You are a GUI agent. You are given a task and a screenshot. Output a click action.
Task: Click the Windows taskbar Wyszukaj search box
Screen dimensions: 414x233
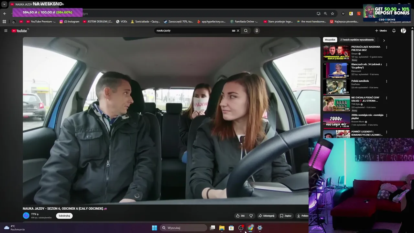point(184,228)
